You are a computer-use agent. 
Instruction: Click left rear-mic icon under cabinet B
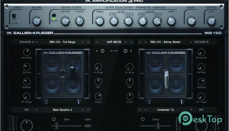pyautogui.click(x=149, y=102)
